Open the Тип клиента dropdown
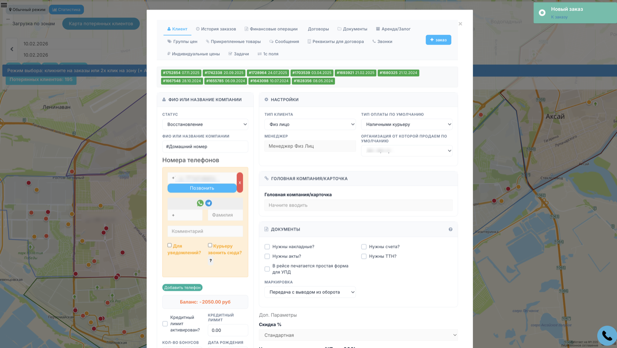This screenshot has height=348, width=617. [310, 124]
